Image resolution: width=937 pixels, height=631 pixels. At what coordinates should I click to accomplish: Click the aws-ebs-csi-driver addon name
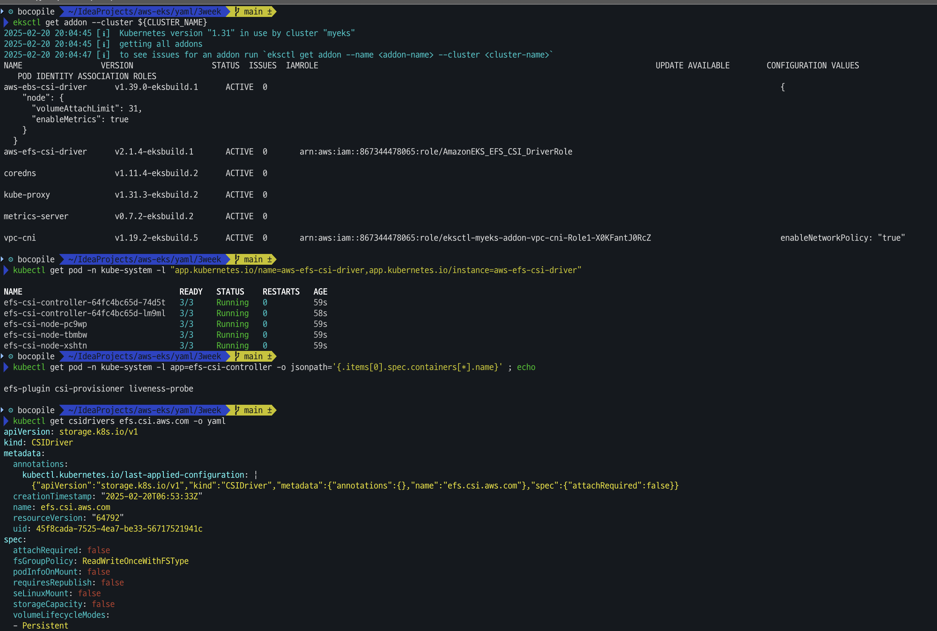(45, 87)
